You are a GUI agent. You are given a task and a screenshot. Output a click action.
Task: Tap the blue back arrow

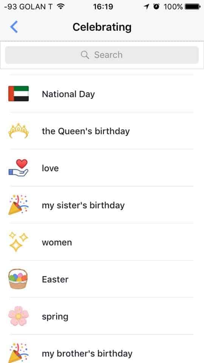pyautogui.click(x=14, y=27)
